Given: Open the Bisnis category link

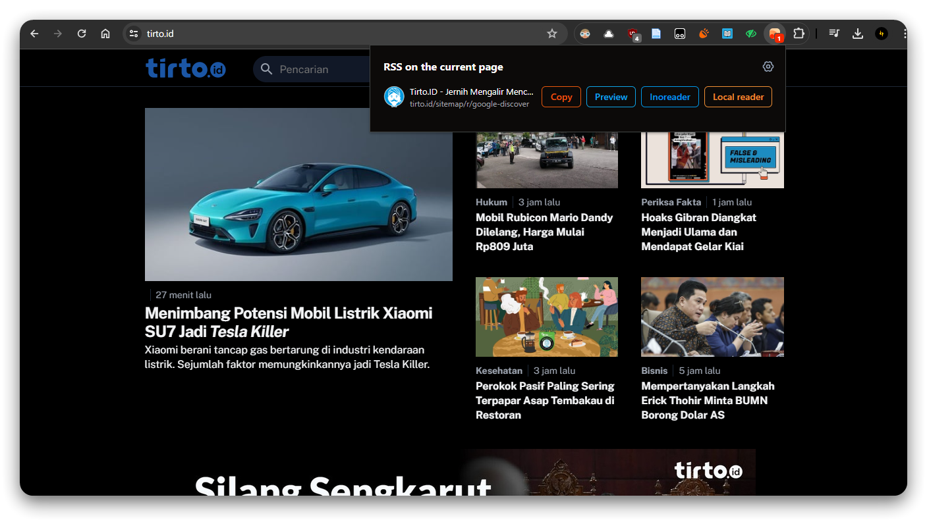Looking at the screenshot, I should click(x=654, y=371).
